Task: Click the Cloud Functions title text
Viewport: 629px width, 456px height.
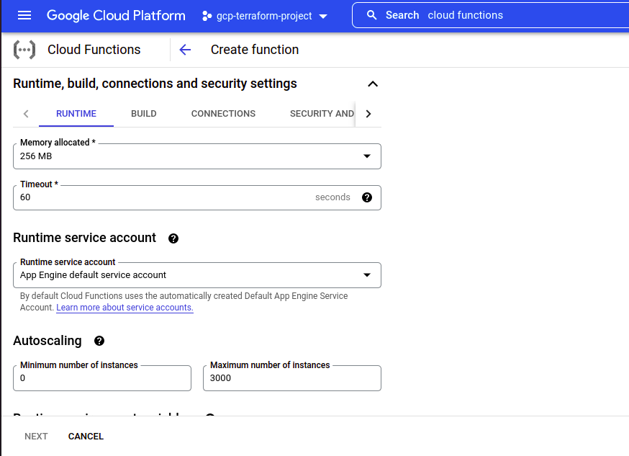Action: click(x=94, y=50)
